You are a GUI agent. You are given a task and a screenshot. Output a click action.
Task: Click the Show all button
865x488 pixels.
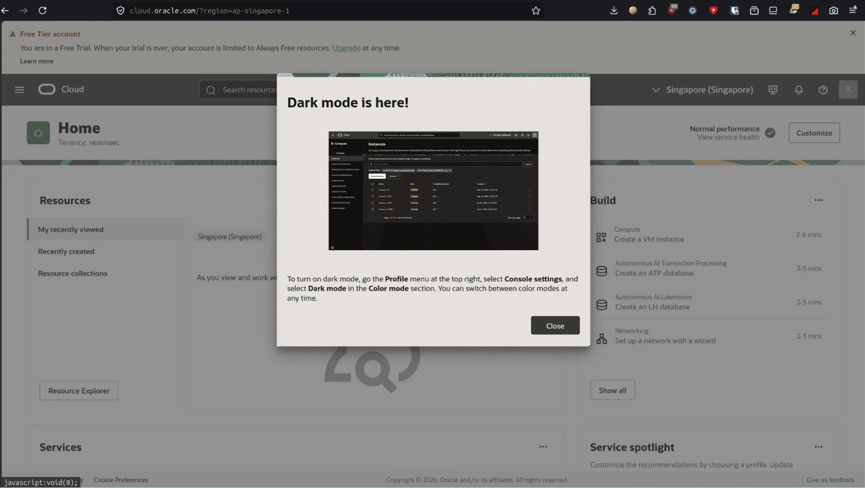click(612, 391)
